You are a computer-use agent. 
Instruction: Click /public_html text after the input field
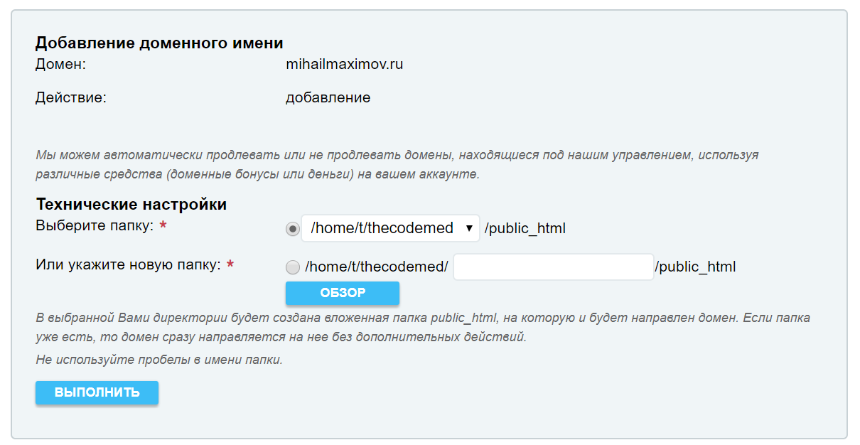(x=695, y=267)
